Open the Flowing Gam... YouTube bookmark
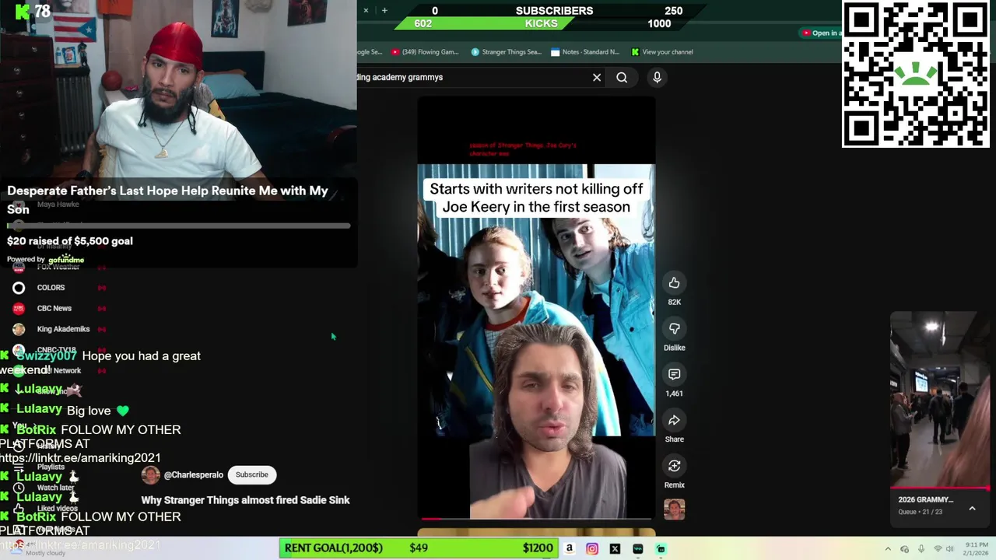The height and width of the screenshot is (560, 996). pyautogui.click(x=425, y=52)
